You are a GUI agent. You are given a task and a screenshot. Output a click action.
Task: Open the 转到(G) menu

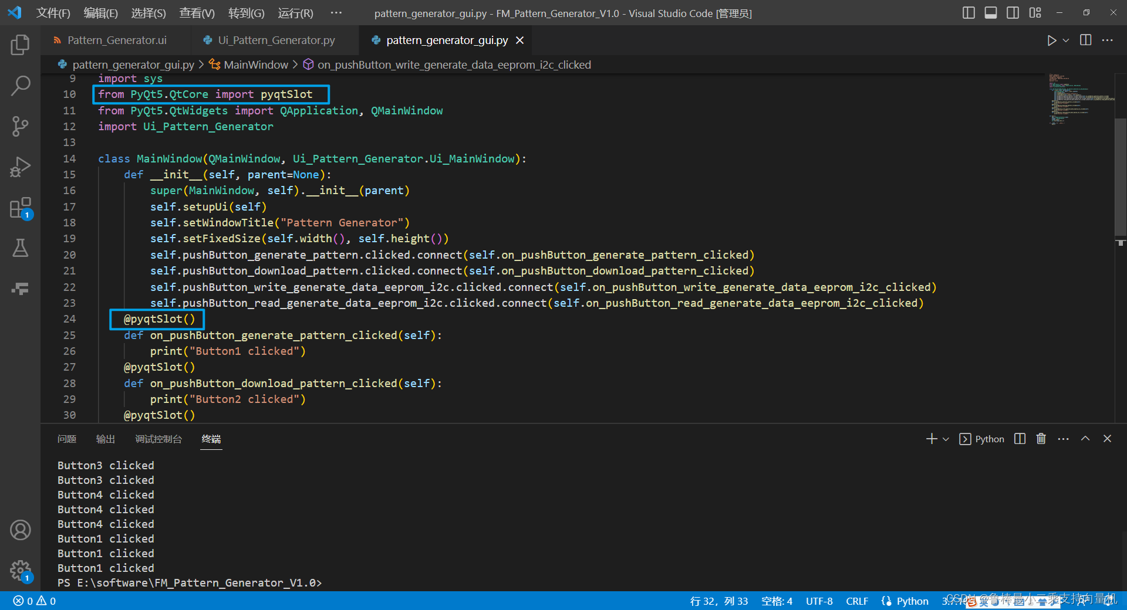[x=246, y=13]
